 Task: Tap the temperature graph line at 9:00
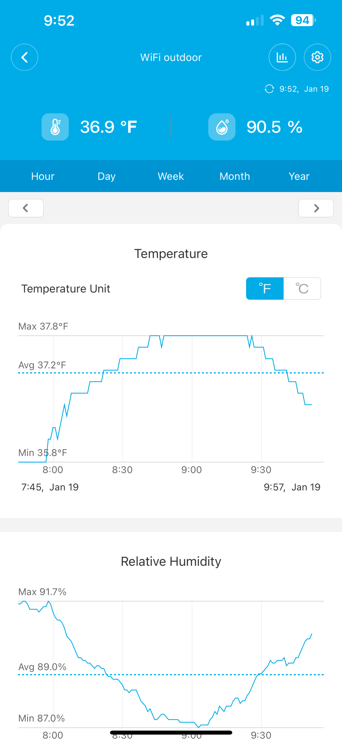[192, 336]
